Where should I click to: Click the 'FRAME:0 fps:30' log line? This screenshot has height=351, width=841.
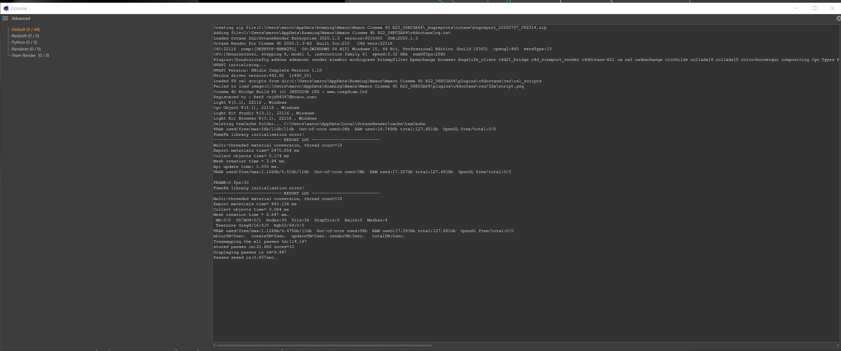[x=231, y=182]
